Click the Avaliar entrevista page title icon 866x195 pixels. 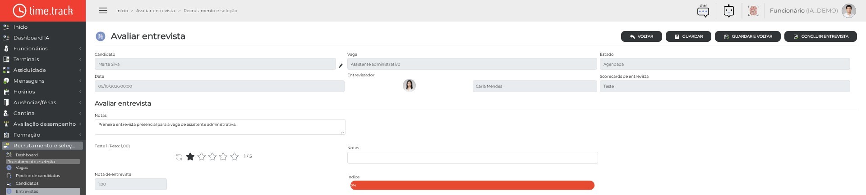click(101, 36)
